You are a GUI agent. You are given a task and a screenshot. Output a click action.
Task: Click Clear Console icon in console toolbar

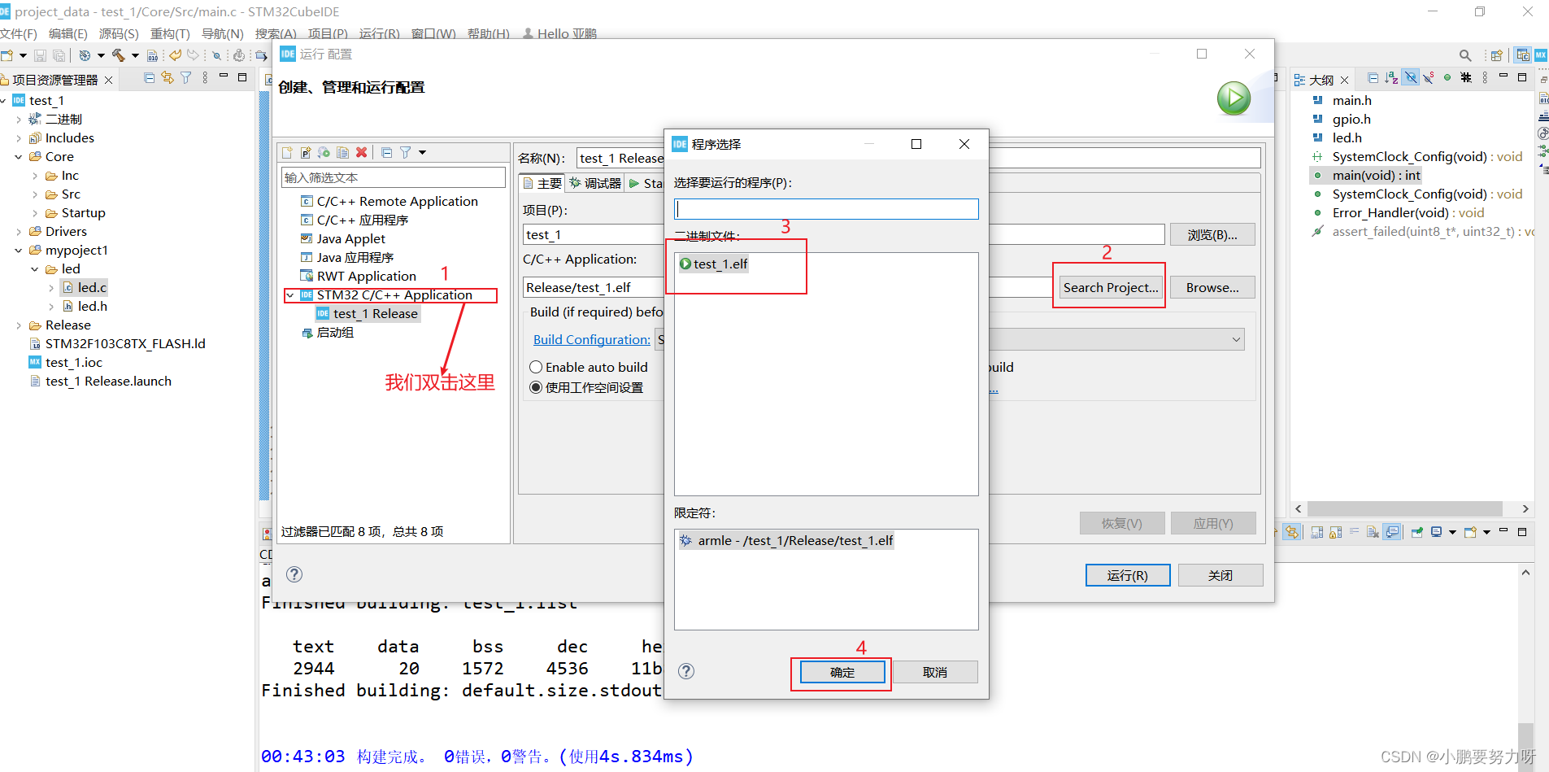tap(1373, 532)
